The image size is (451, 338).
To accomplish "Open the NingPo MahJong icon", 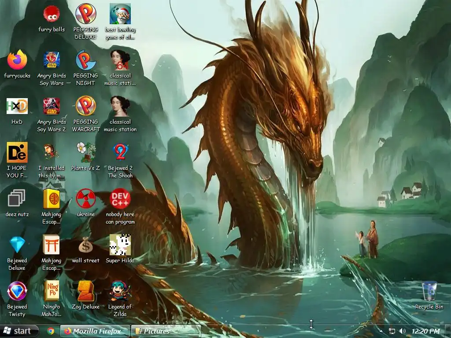I will coord(52,291).
